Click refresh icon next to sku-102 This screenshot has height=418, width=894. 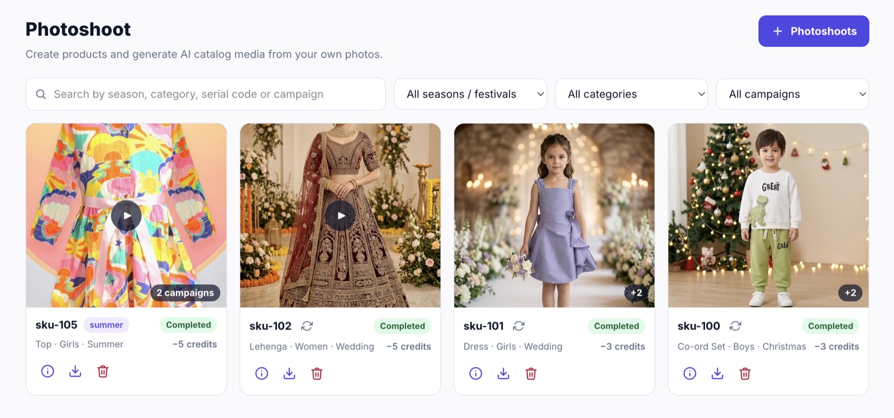[307, 326]
